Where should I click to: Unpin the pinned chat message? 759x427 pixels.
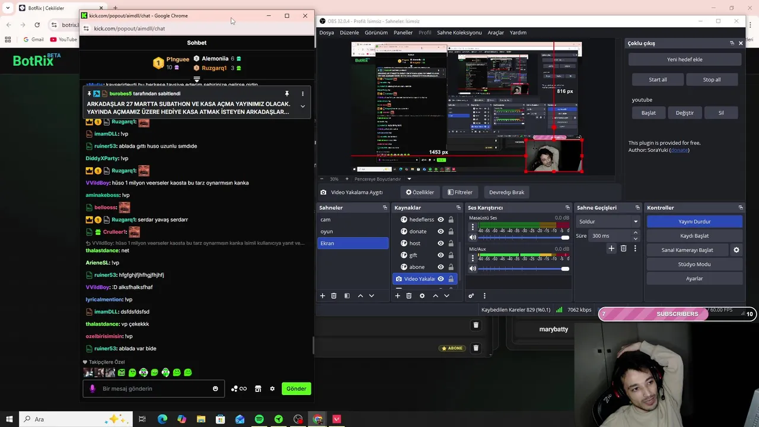point(286,94)
